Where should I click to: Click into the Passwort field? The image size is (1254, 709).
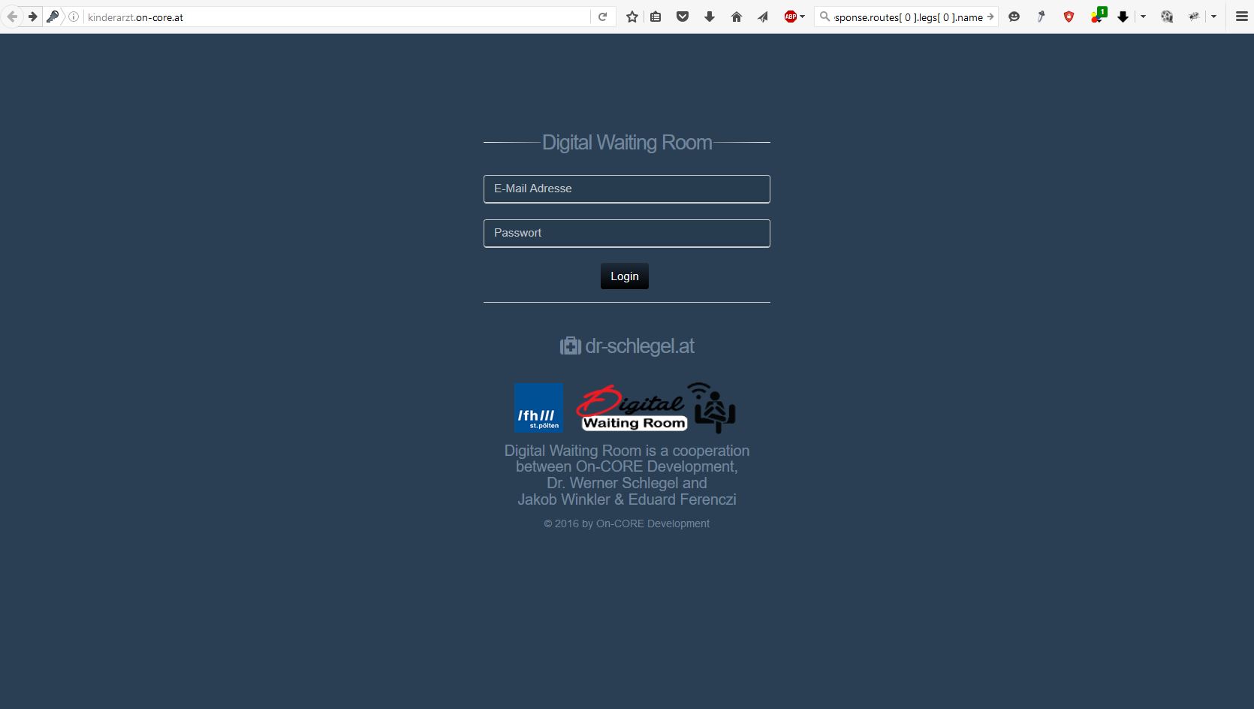pyautogui.click(x=626, y=234)
